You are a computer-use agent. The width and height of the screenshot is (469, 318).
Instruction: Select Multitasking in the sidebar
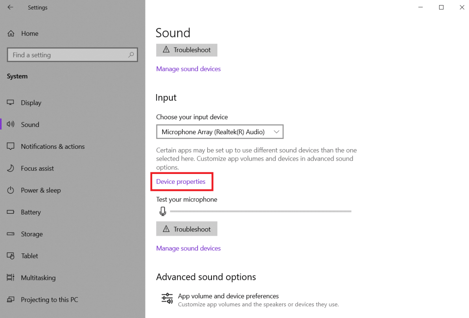point(38,278)
